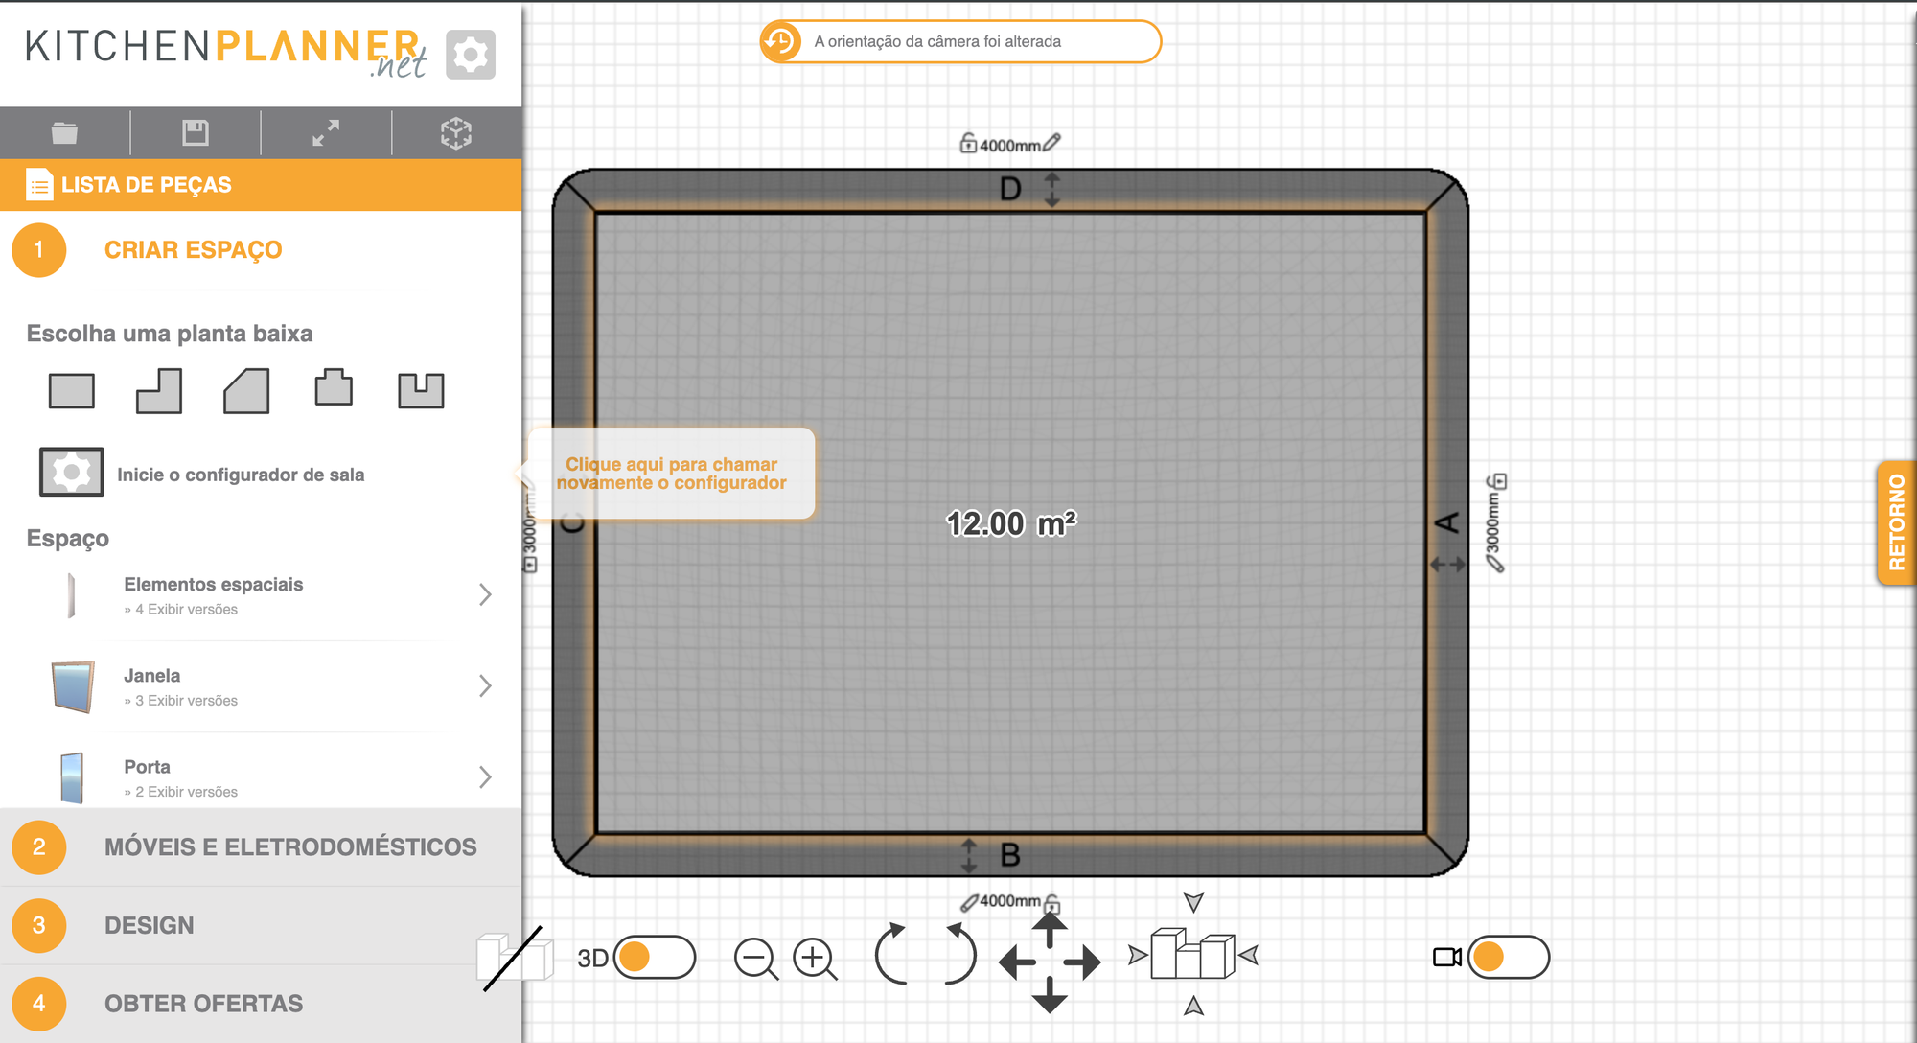Open the MÓVEIS E ELETRODOMÉSTICOS section
1917x1043 pixels.
click(x=290, y=847)
